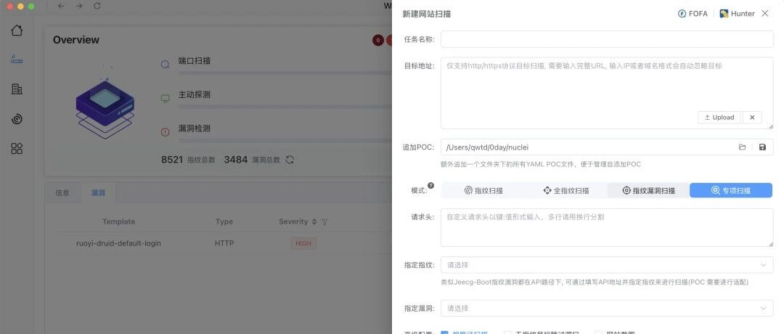
Task: Open the Severity filter funnel
Action: [324, 221]
